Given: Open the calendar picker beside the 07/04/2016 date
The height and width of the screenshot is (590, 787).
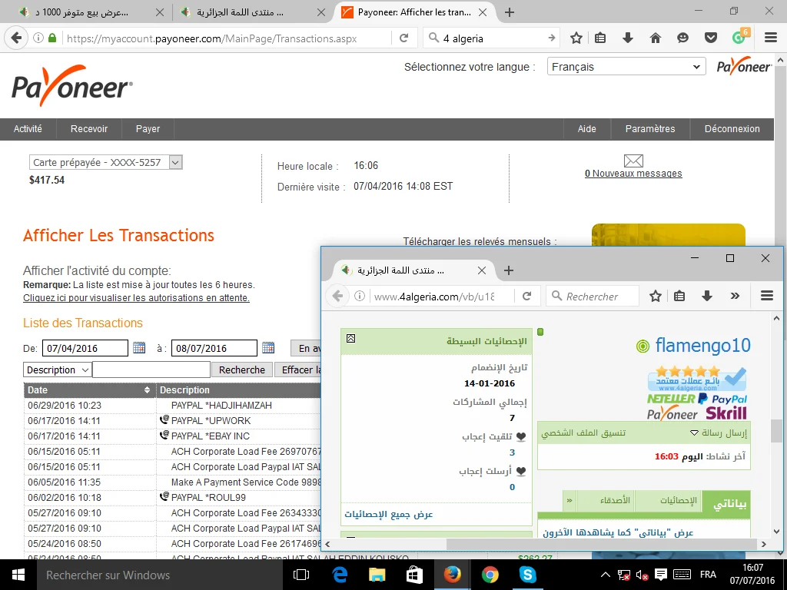Looking at the screenshot, I should tap(139, 348).
